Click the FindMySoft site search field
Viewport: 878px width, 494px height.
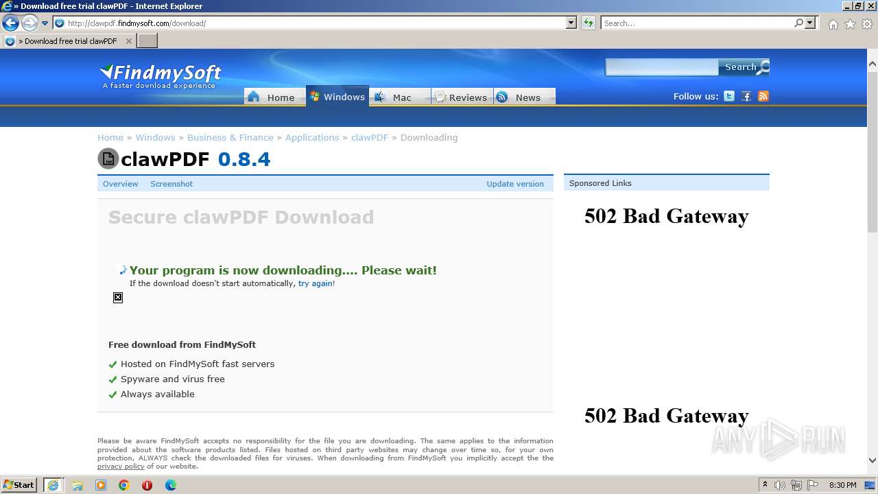pos(661,67)
